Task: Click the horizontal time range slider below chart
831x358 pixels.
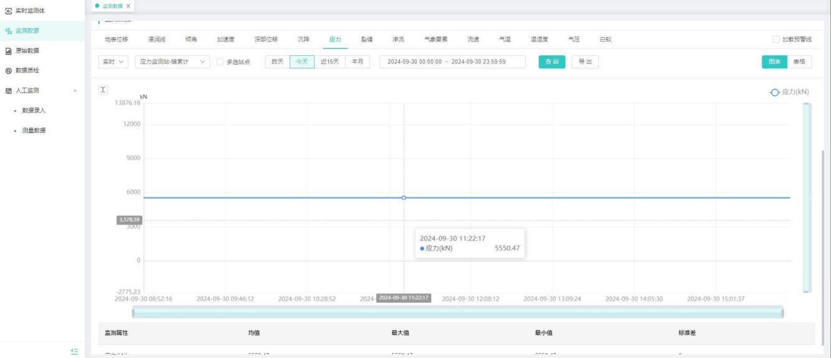Action: tap(457, 313)
